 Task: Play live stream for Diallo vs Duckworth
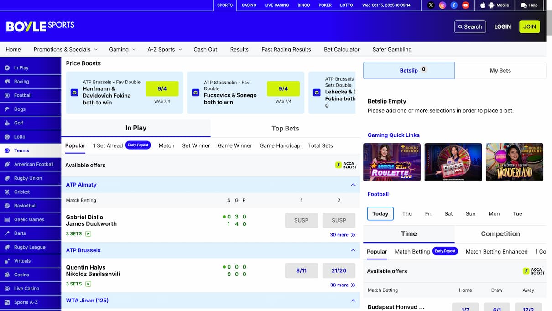point(88,234)
